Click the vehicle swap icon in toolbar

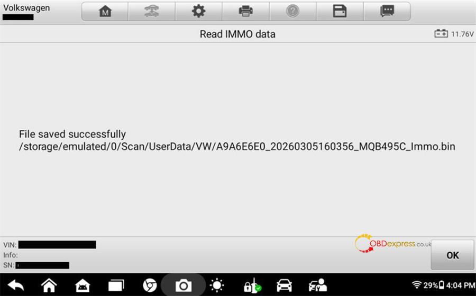(x=152, y=12)
